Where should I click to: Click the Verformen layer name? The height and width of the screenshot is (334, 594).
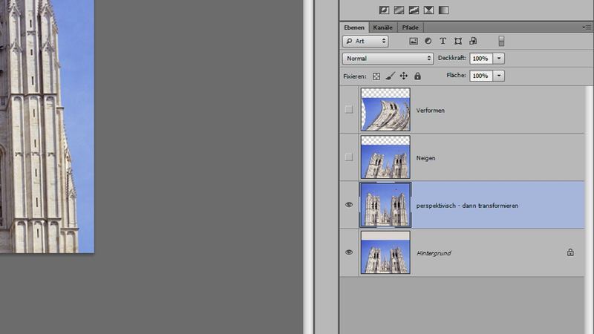(431, 111)
